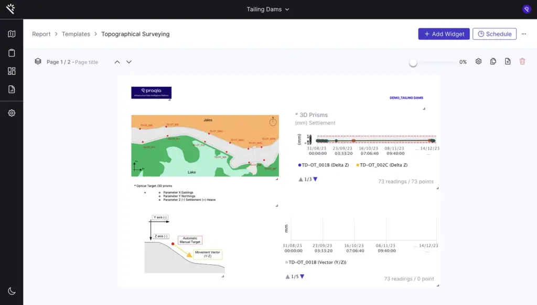The height and width of the screenshot is (305, 537).
Task: Open the reports icon in sidebar
Action: coord(12,89)
